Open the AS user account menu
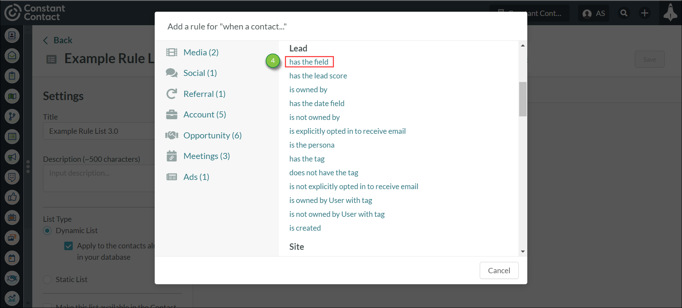This screenshot has width=682, height=308. click(x=594, y=13)
